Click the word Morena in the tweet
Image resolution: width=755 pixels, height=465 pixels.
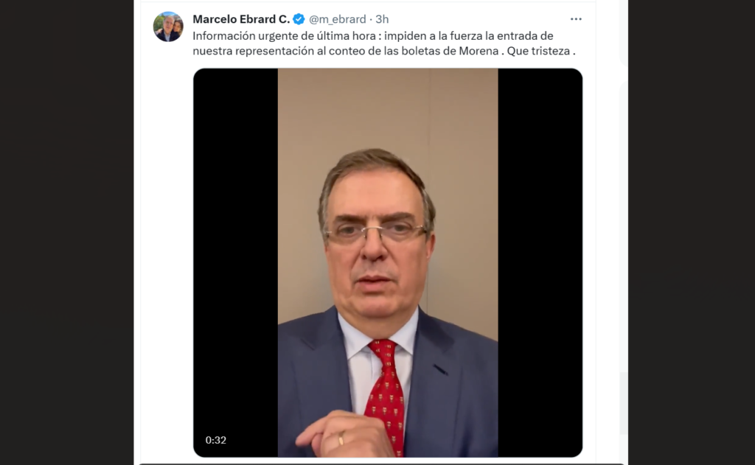[x=479, y=51]
